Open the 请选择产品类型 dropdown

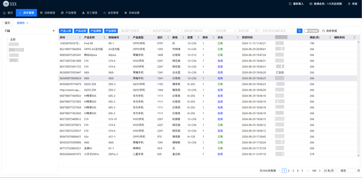[134, 31]
